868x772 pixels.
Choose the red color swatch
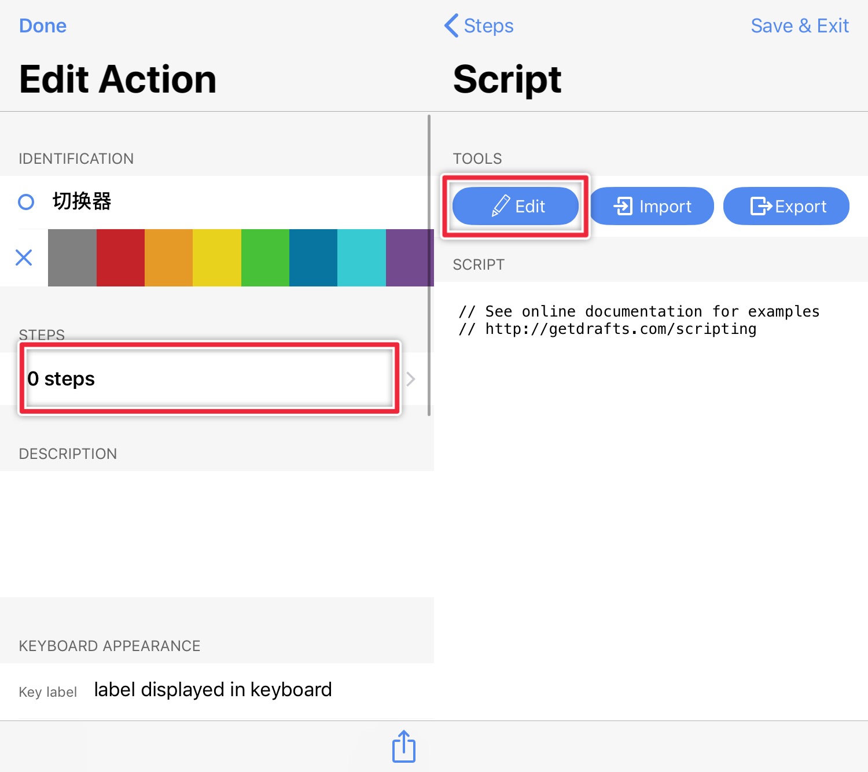click(120, 258)
